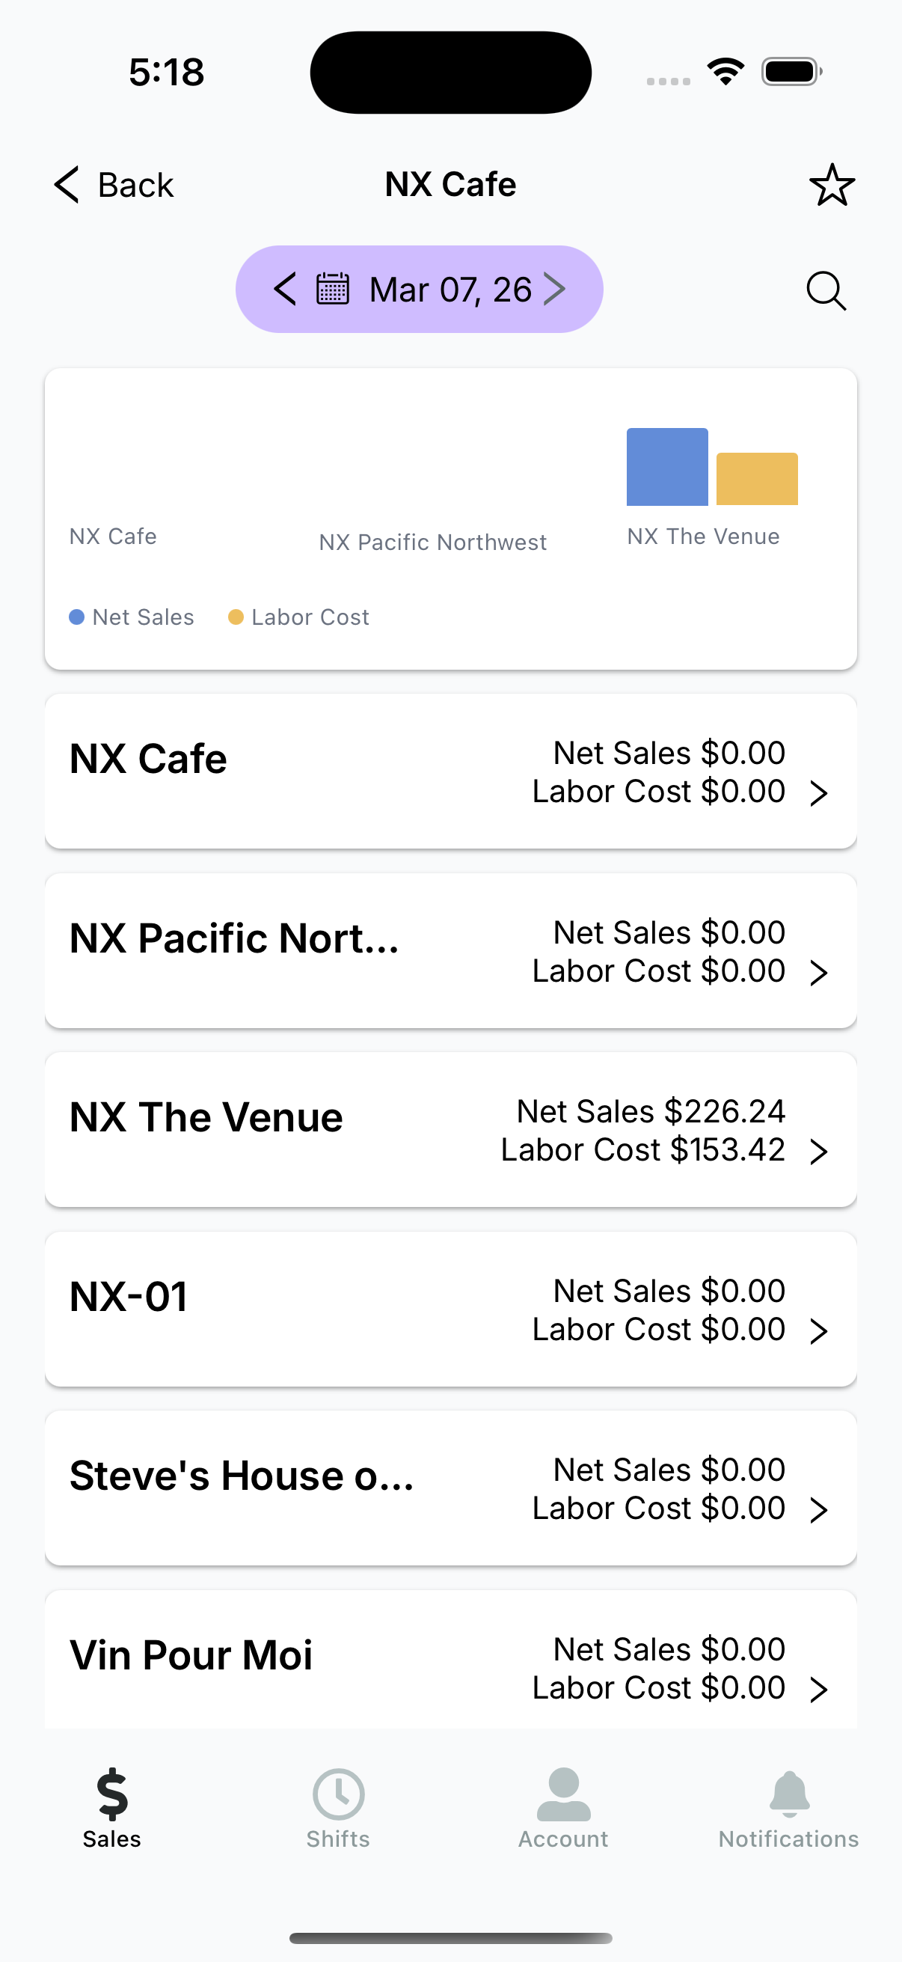Advance to next day arrow
This screenshot has width=902, height=1962.
(x=555, y=290)
